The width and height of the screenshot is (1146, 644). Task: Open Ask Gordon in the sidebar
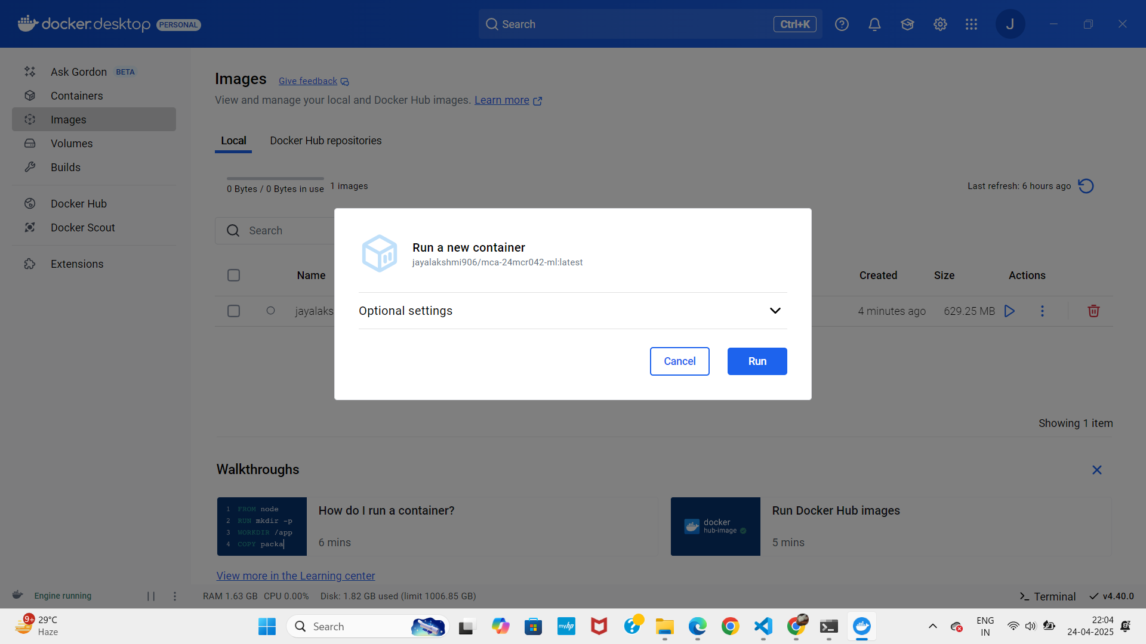tap(94, 72)
